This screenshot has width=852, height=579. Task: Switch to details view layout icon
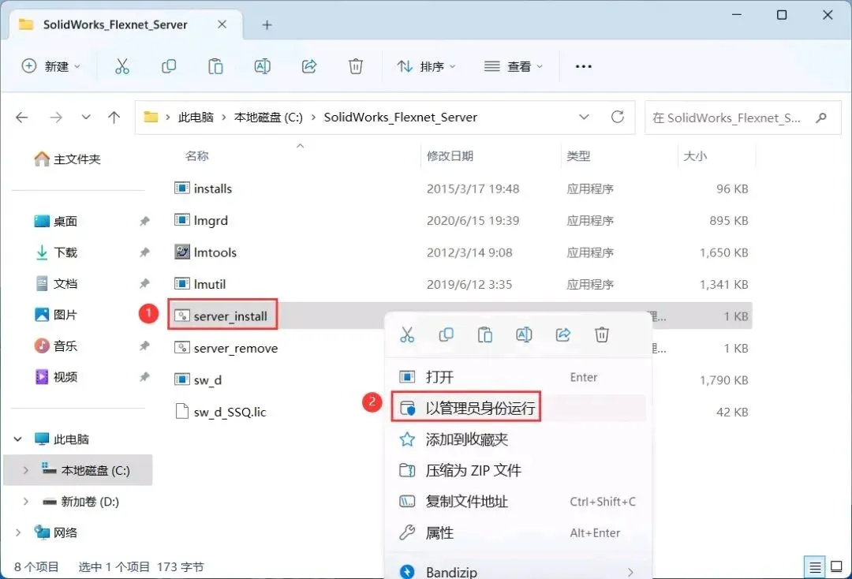(814, 567)
